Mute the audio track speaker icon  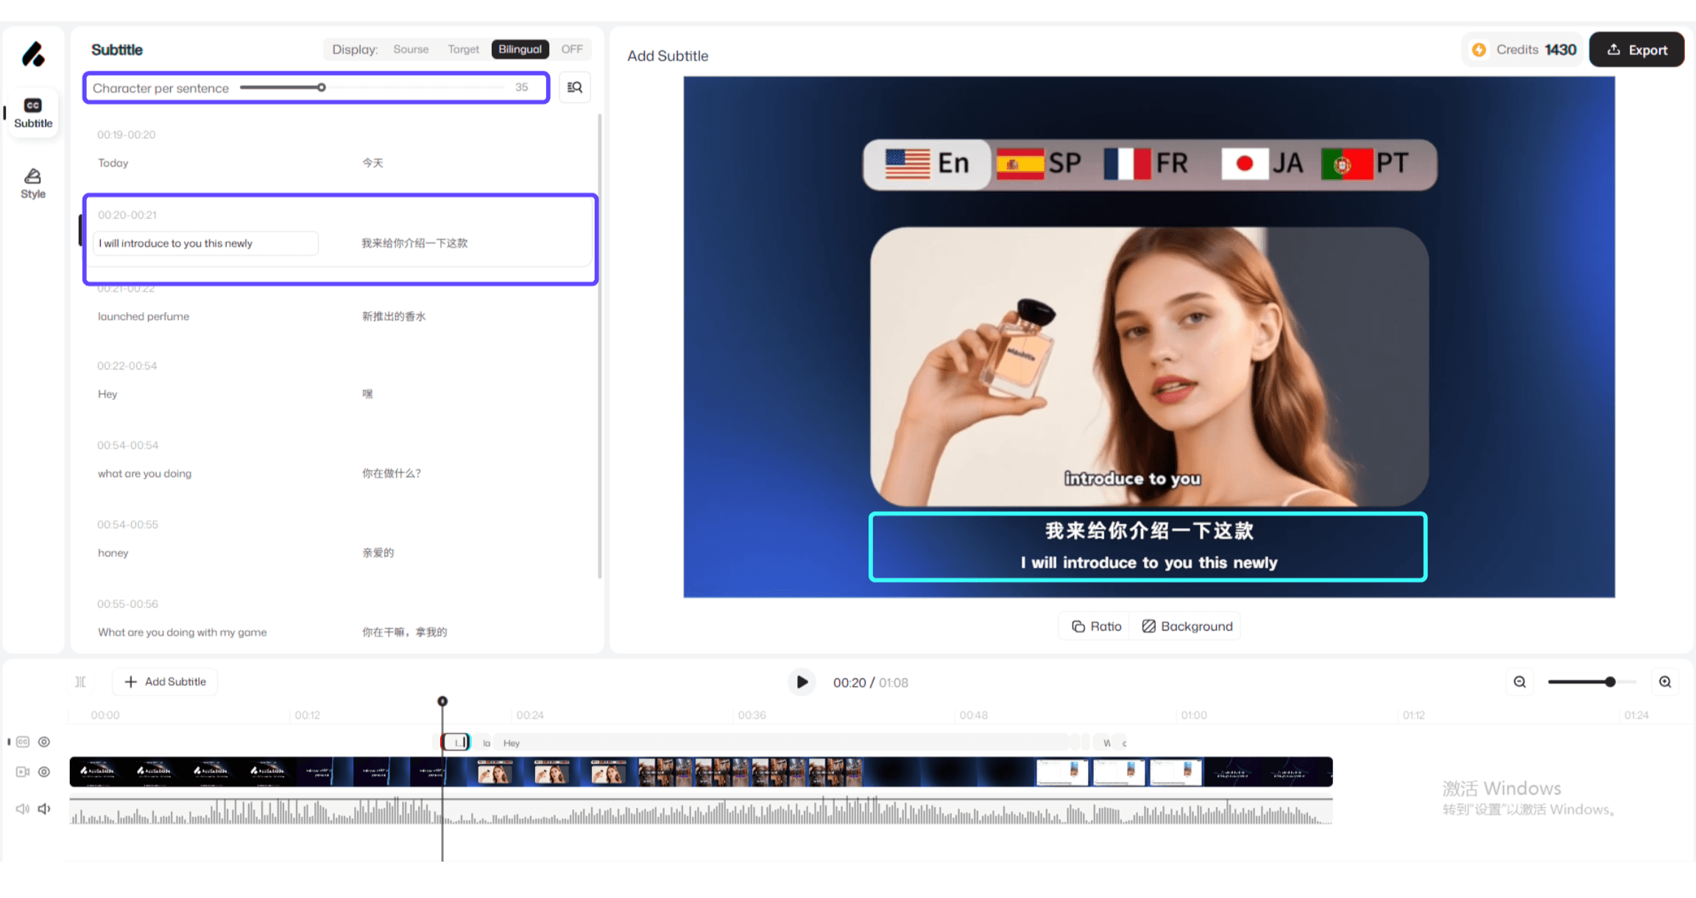(44, 808)
